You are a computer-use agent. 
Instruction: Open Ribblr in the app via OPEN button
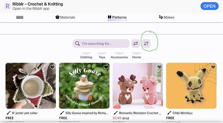(x=209, y=6)
